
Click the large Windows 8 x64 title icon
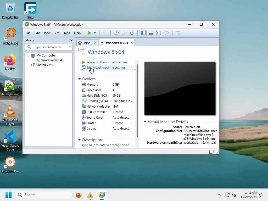[81, 52]
